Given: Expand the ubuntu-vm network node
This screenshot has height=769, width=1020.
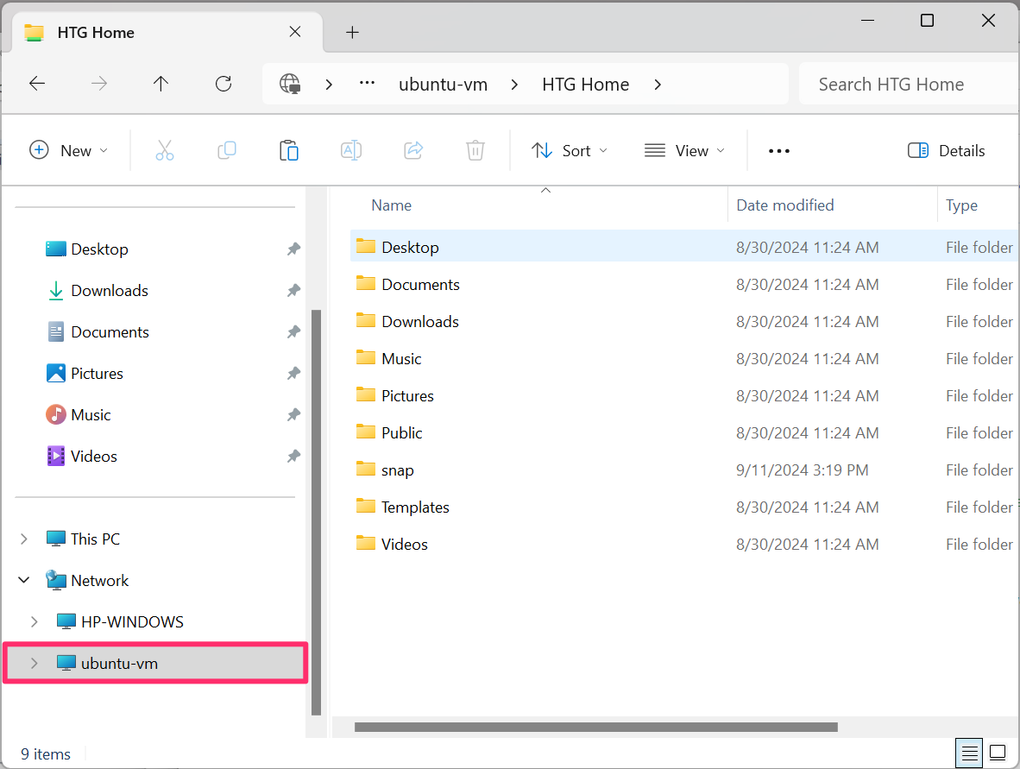Looking at the screenshot, I should pos(35,663).
